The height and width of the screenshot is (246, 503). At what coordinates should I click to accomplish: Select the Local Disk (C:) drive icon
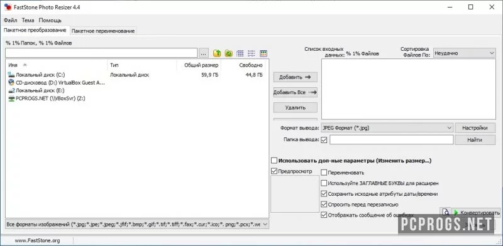[x=11, y=75]
